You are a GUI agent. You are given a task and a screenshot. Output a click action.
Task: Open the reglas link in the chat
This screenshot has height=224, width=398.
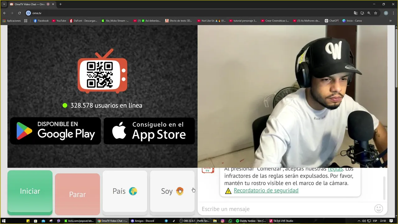click(335, 169)
